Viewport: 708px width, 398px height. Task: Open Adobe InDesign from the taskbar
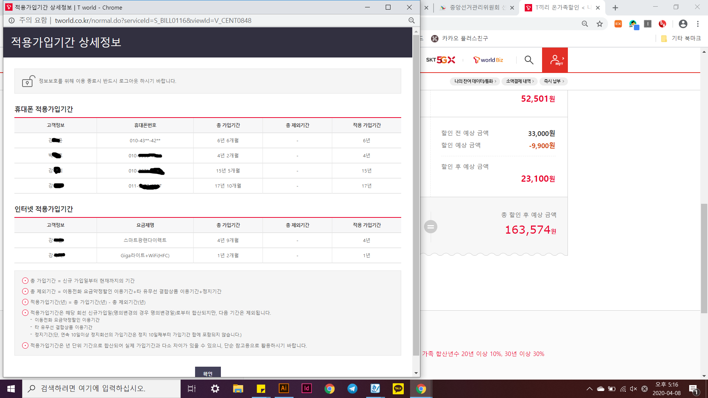click(306, 388)
